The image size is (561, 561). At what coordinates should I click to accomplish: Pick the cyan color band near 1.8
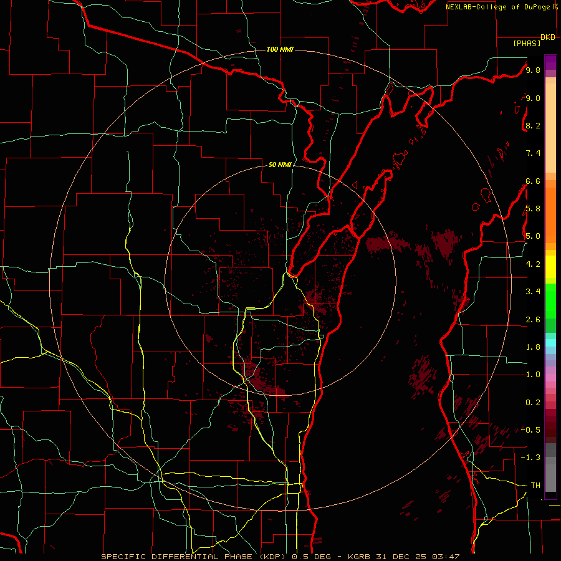point(550,343)
